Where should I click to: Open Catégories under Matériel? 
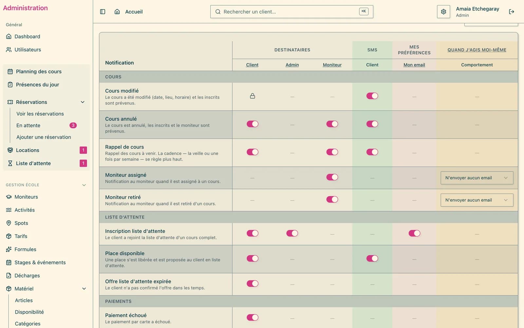tap(28, 324)
